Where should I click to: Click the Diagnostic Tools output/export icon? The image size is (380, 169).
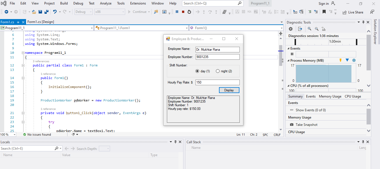[x=300, y=29]
